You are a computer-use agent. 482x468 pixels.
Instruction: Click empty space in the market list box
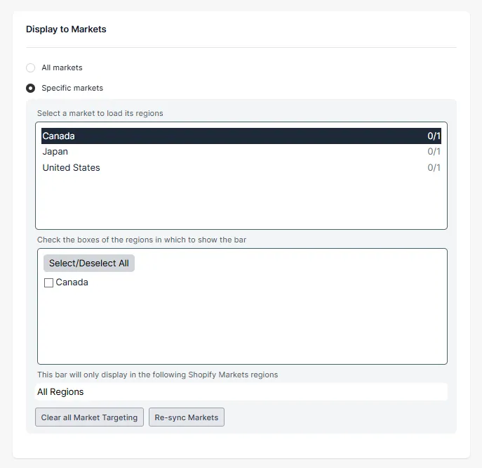[x=241, y=202]
